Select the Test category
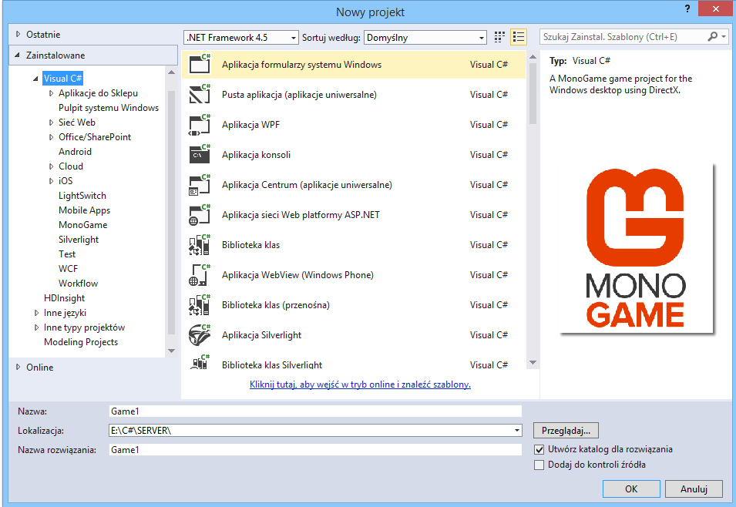The height and width of the screenshot is (507, 736). pyautogui.click(x=66, y=254)
